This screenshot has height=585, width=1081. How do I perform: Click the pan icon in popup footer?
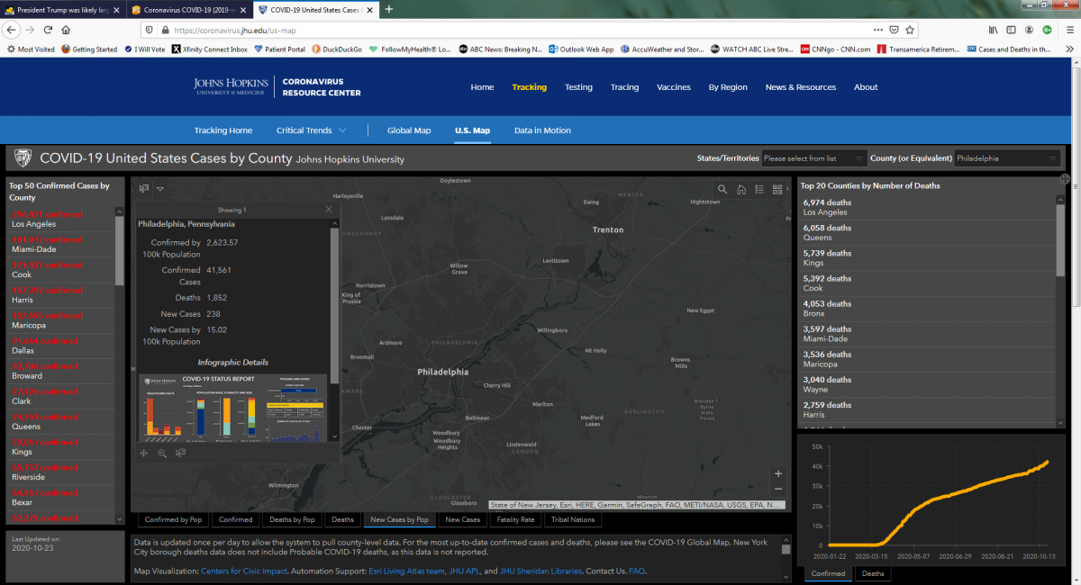pos(144,454)
